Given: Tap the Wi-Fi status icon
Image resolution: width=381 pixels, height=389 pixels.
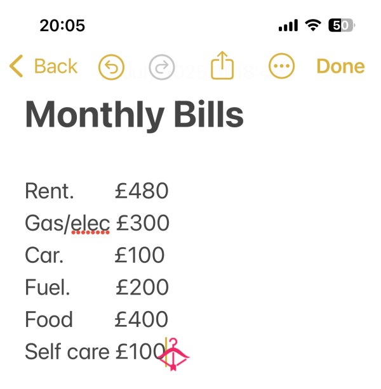Looking at the screenshot, I should click(313, 25).
